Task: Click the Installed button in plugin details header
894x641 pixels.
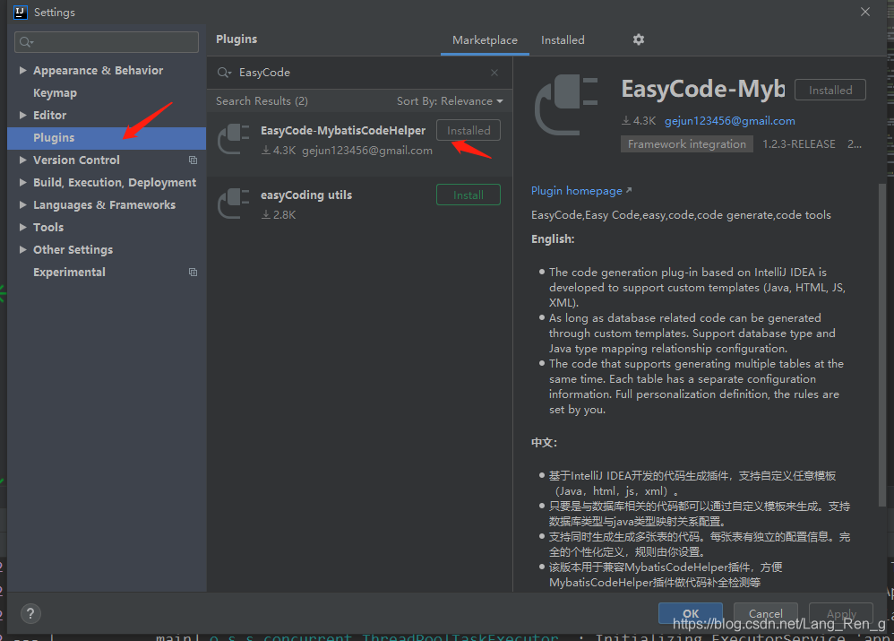Action: 830,91
